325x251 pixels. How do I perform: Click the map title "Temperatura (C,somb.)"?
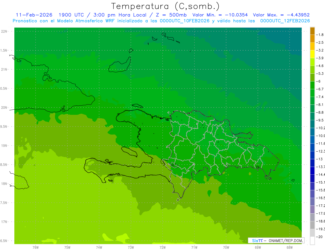click(165, 6)
